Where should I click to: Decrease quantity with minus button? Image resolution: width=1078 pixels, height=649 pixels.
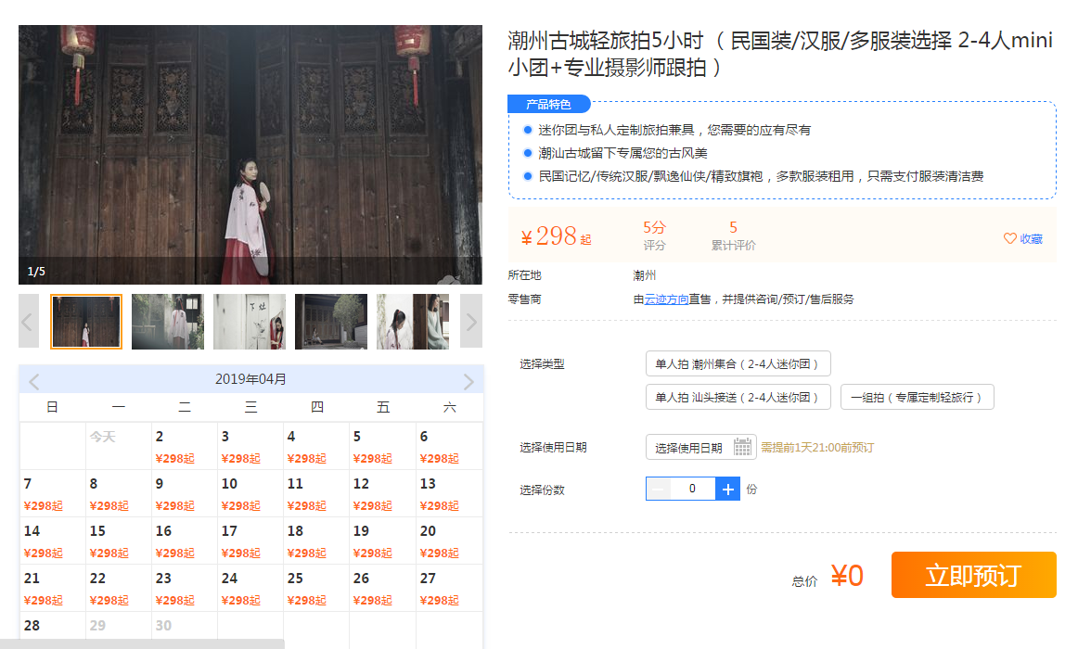coord(659,489)
